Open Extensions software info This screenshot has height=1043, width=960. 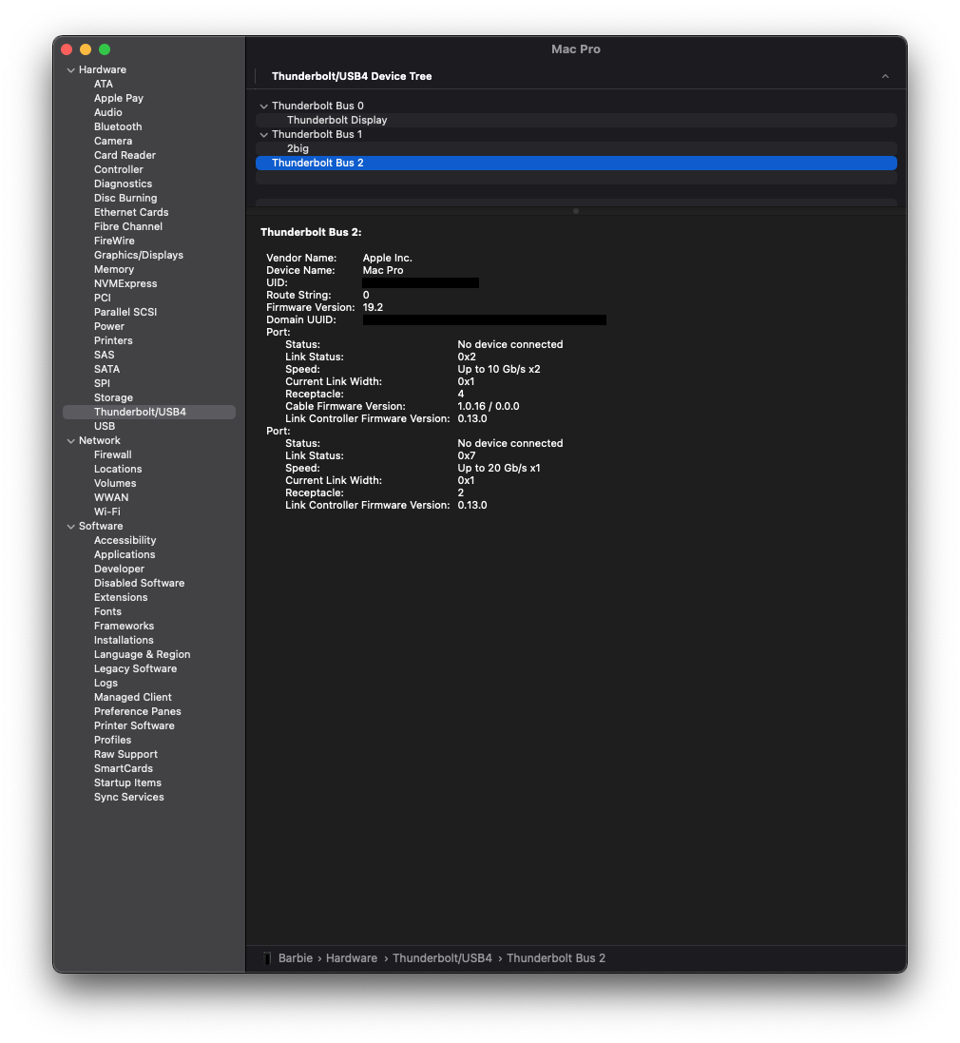click(121, 597)
